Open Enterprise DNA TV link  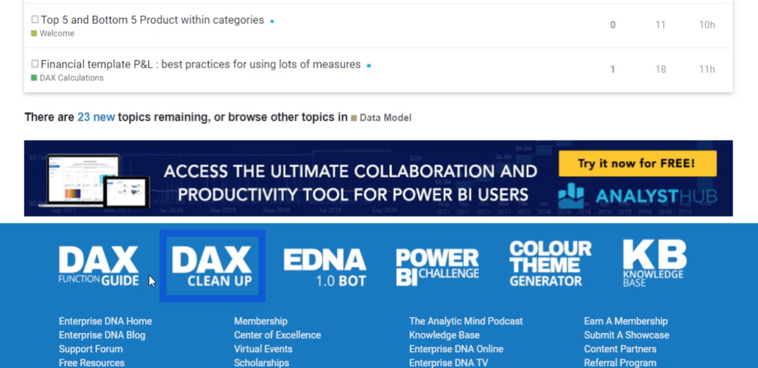tap(449, 363)
